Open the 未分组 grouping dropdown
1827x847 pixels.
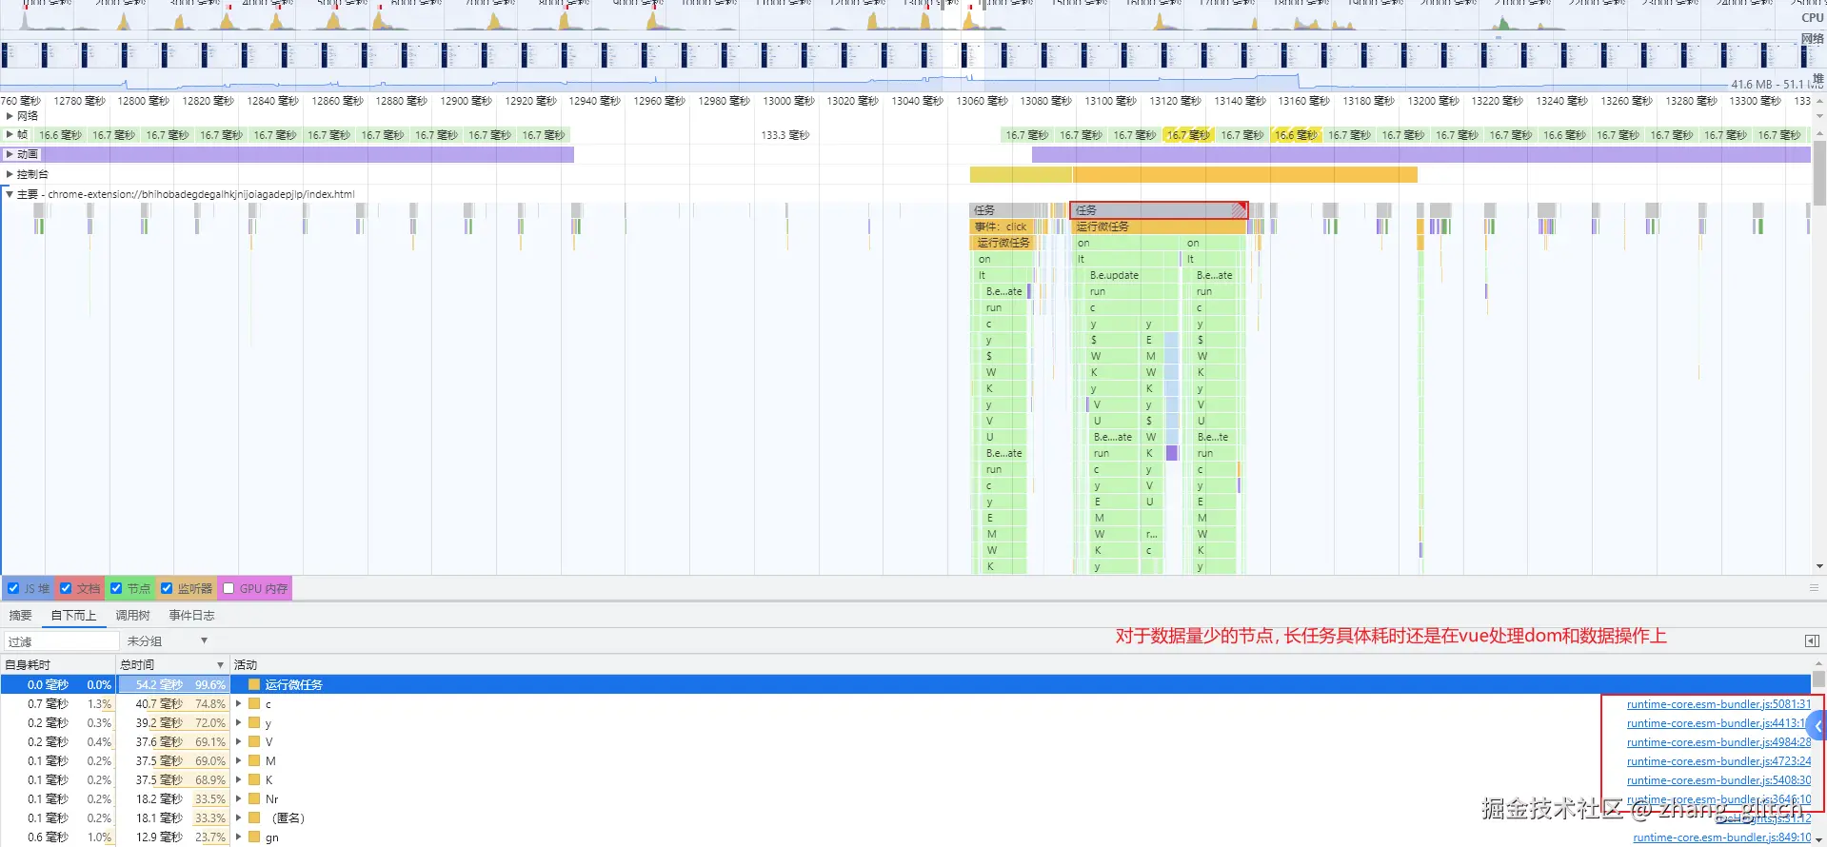coord(168,641)
